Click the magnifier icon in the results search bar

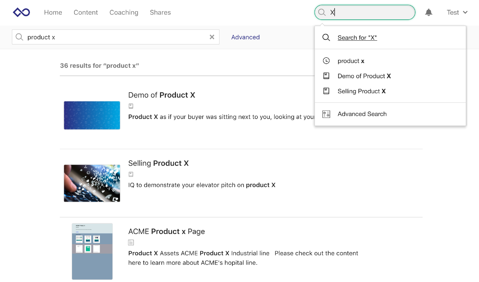[x=19, y=37]
